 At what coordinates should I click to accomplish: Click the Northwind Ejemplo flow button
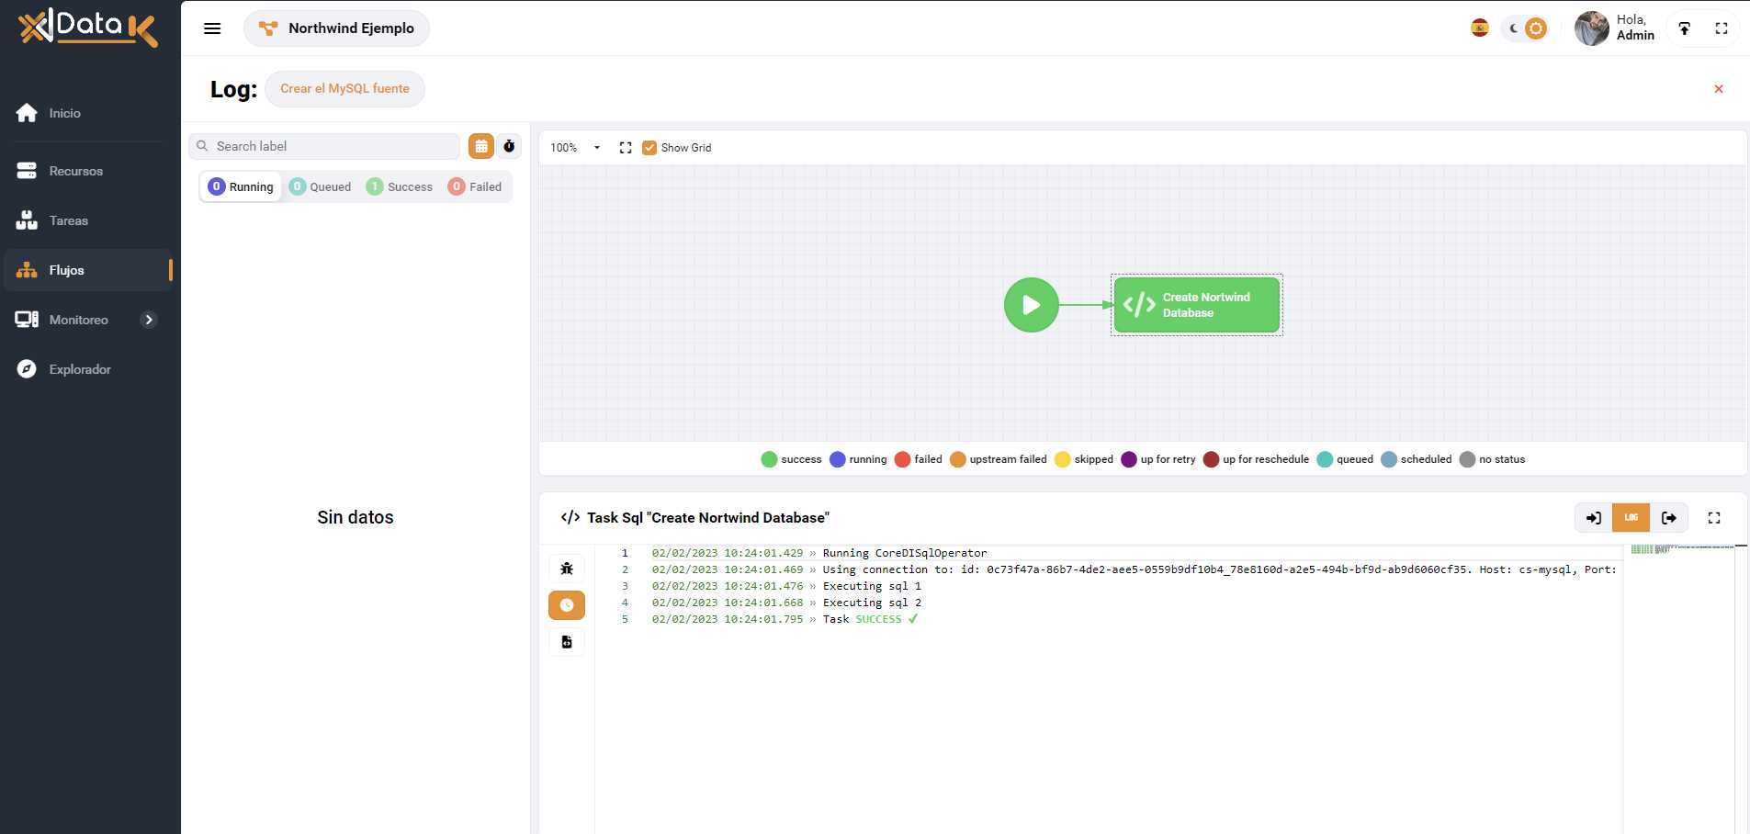click(x=336, y=28)
